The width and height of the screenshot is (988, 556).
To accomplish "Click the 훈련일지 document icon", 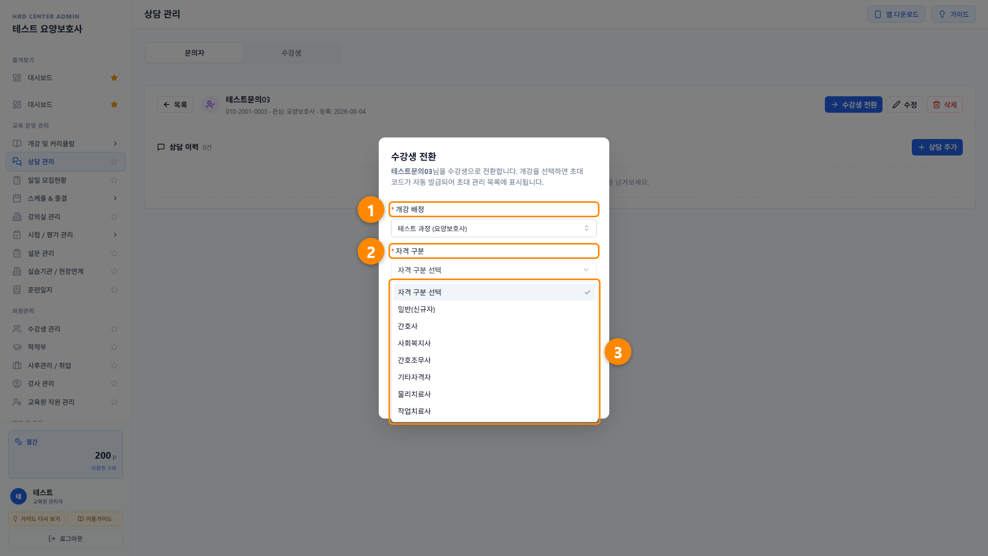I will click(17, 290).
